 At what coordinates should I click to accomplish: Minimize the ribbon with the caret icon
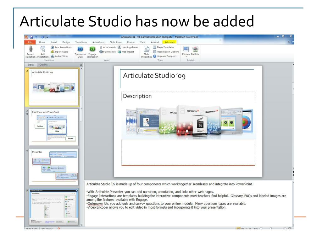(289, 42)
